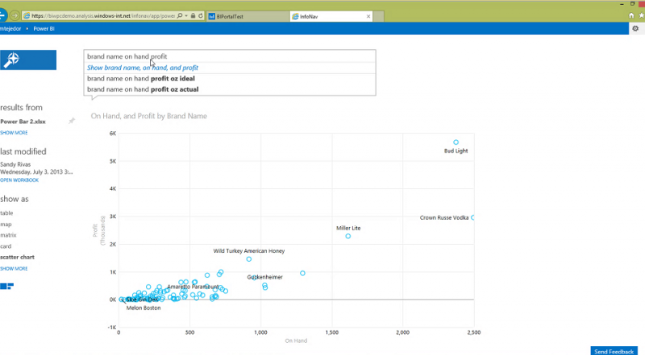This screenshot has width=645, height=355.
Task: Select the scatter chart view option
Action: click(x=17, y=257)
